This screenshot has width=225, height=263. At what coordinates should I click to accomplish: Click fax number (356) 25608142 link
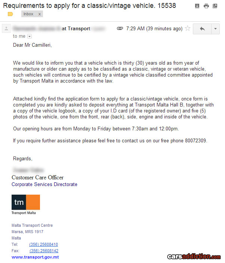[x=43, y=251]
